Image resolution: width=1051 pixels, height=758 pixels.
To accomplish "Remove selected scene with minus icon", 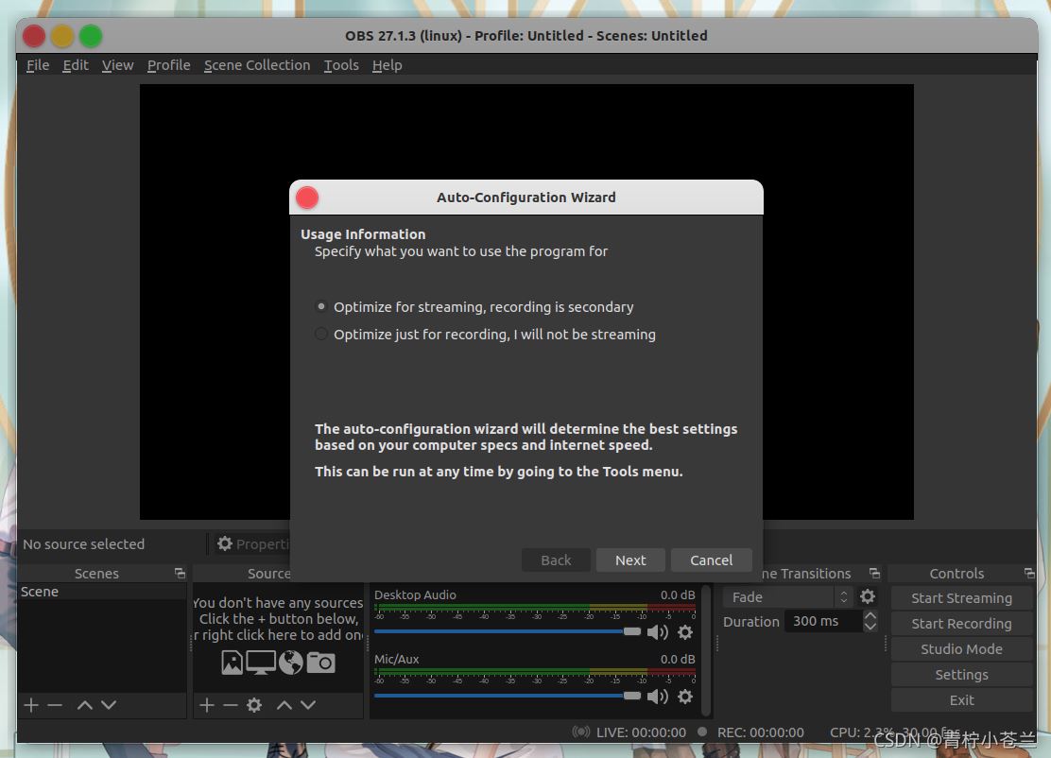I will coord(55,705).
